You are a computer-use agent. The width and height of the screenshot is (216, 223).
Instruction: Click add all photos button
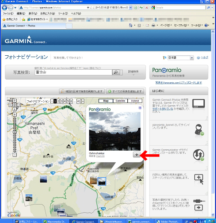tap(125, 91)
